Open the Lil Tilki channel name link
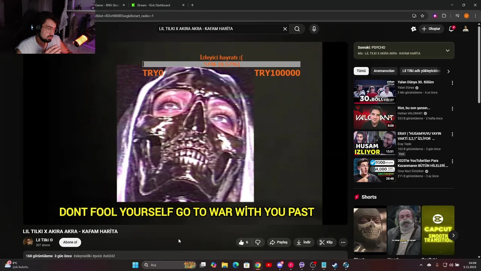Image resolution: width=481 pixels, height=271 pixels. tap(42, 240)
